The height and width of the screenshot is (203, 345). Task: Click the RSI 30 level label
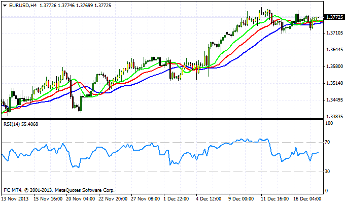click(327, 172)
